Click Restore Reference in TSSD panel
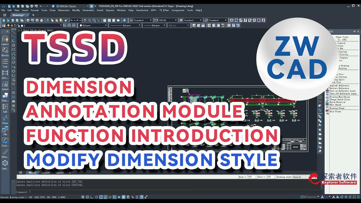 pos(339,88)
